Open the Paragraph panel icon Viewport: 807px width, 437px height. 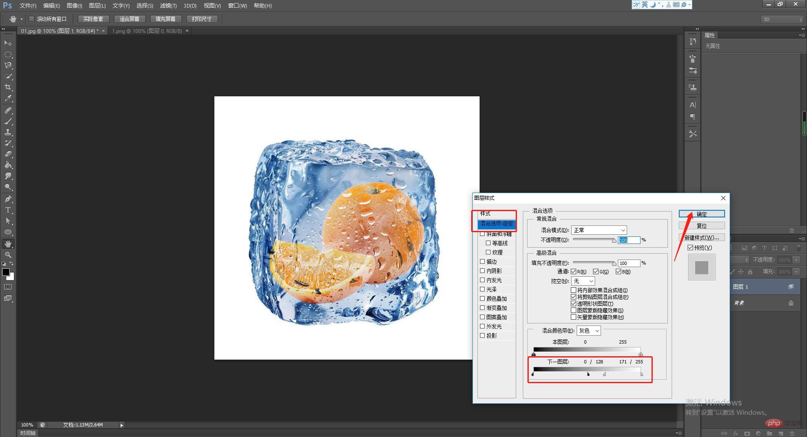tap(693, 117)
